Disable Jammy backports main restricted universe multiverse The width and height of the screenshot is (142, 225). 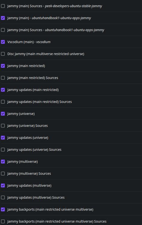tap(3, 209)
